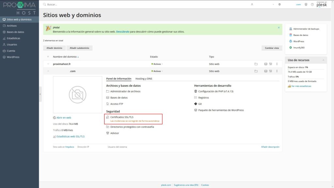334x188 pixels.
Task: Click Añadir subdominio button
Action: point(80,48)
